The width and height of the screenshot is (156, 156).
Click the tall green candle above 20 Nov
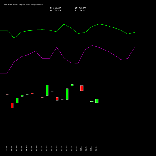click(47, 90)
